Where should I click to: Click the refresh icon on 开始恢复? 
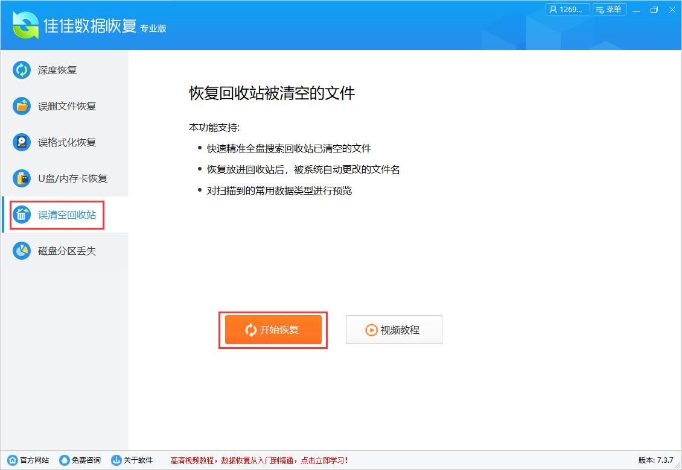(x=251, y=330)
